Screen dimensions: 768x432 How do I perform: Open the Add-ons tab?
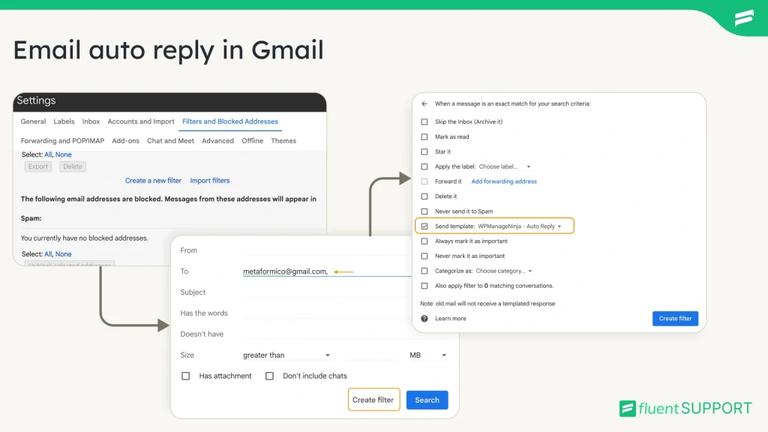126,140
